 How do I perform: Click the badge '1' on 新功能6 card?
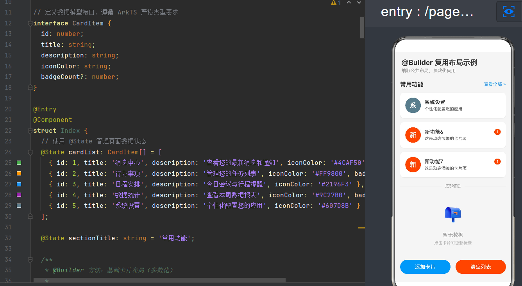pos(497,132)
